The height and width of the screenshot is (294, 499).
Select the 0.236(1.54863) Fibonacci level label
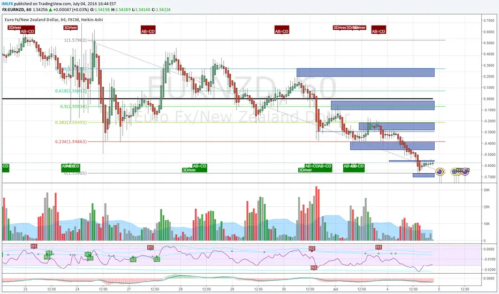click(71, 142)
